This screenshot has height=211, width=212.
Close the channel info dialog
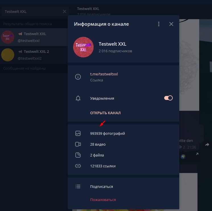click(171, 24)
